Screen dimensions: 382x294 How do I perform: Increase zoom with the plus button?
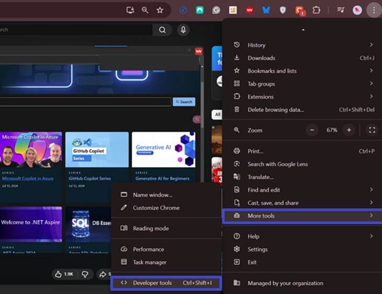click(x=349, y=130)
